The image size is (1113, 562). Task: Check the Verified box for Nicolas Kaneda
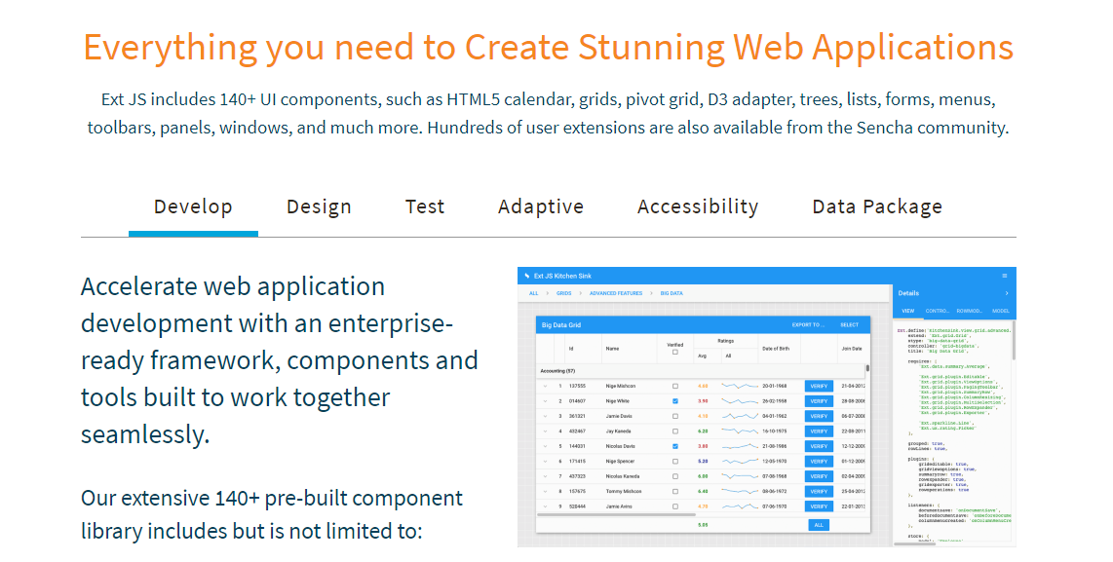coord(675,477)
